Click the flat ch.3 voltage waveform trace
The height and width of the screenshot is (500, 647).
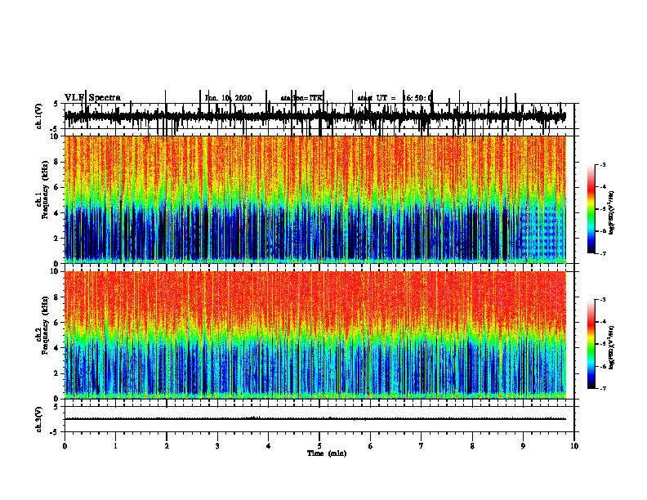point(315,419)
